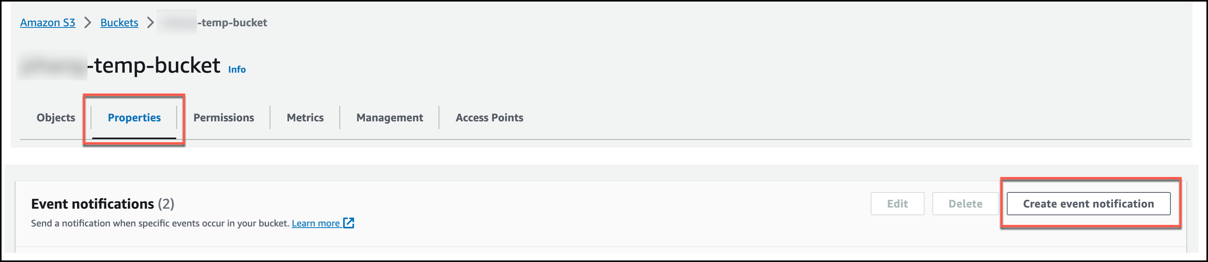Switch to the Metrics tab
This screenshot has width=1208, height=262.
[305, 117]
